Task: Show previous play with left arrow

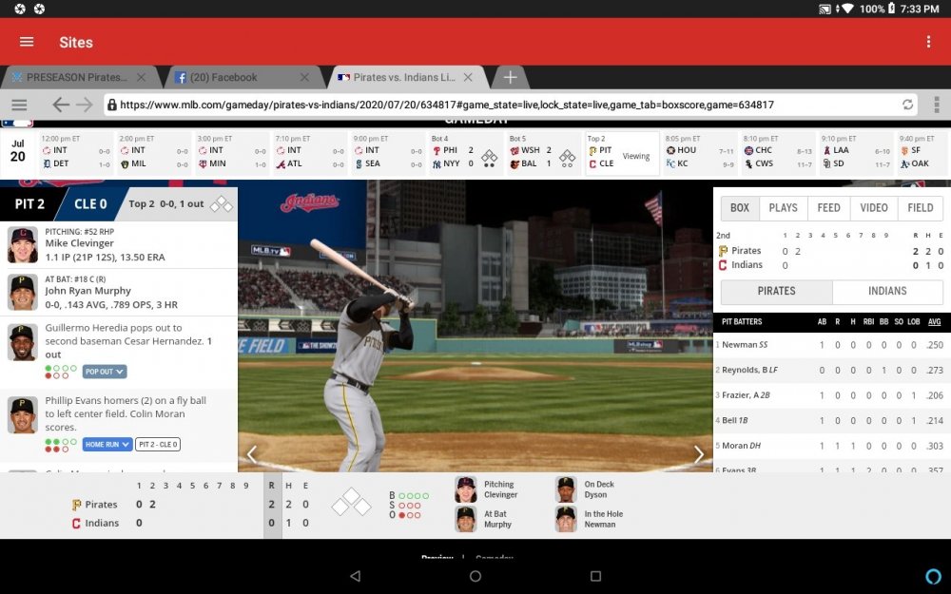Action: click(252, 453)
